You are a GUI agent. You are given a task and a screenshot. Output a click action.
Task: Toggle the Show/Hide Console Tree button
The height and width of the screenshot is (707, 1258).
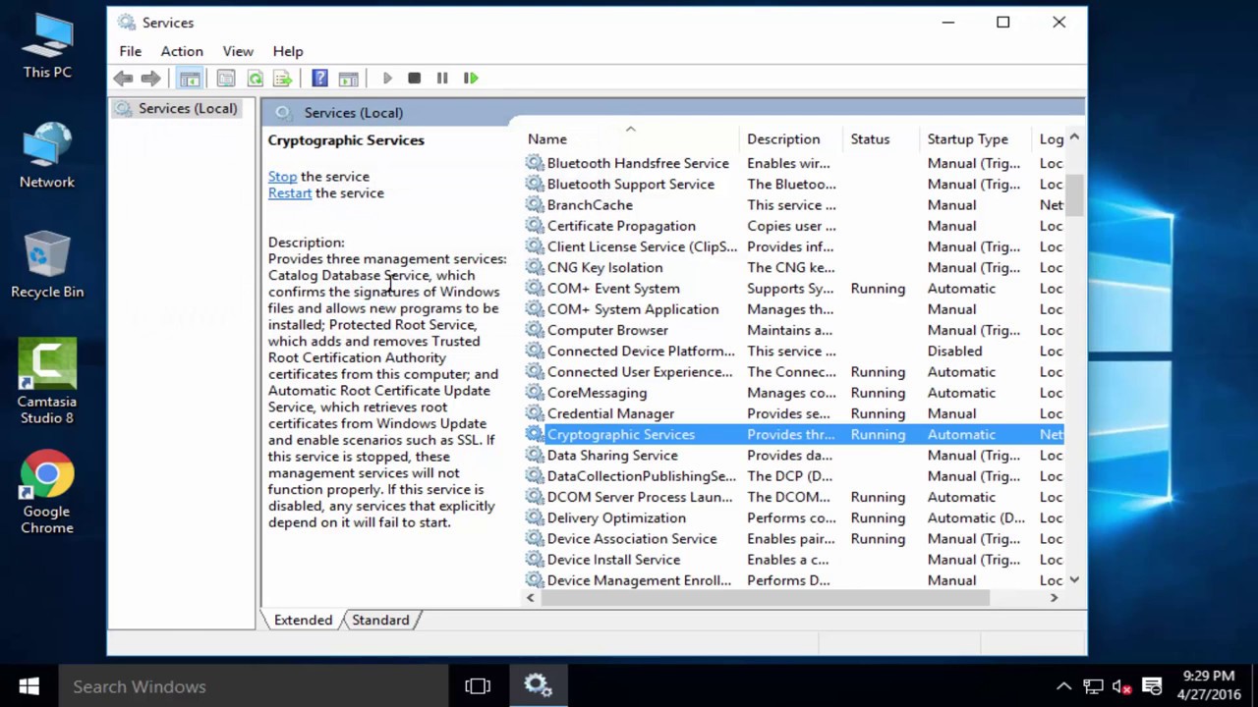190,79
